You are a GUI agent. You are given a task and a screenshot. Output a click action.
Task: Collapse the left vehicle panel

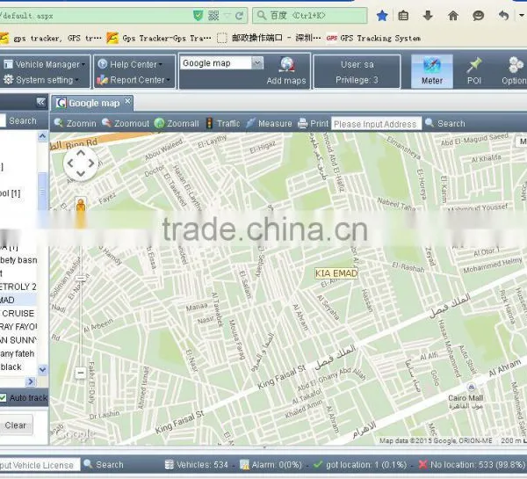(41, 102)
